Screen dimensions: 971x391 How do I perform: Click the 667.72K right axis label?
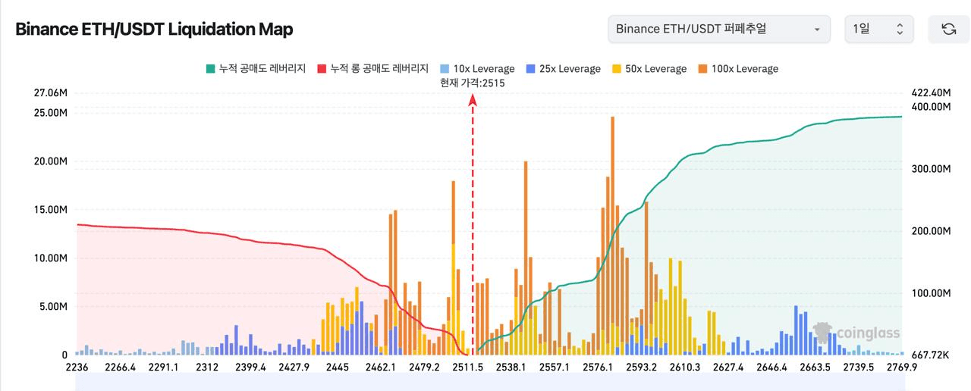pos(929,355)
